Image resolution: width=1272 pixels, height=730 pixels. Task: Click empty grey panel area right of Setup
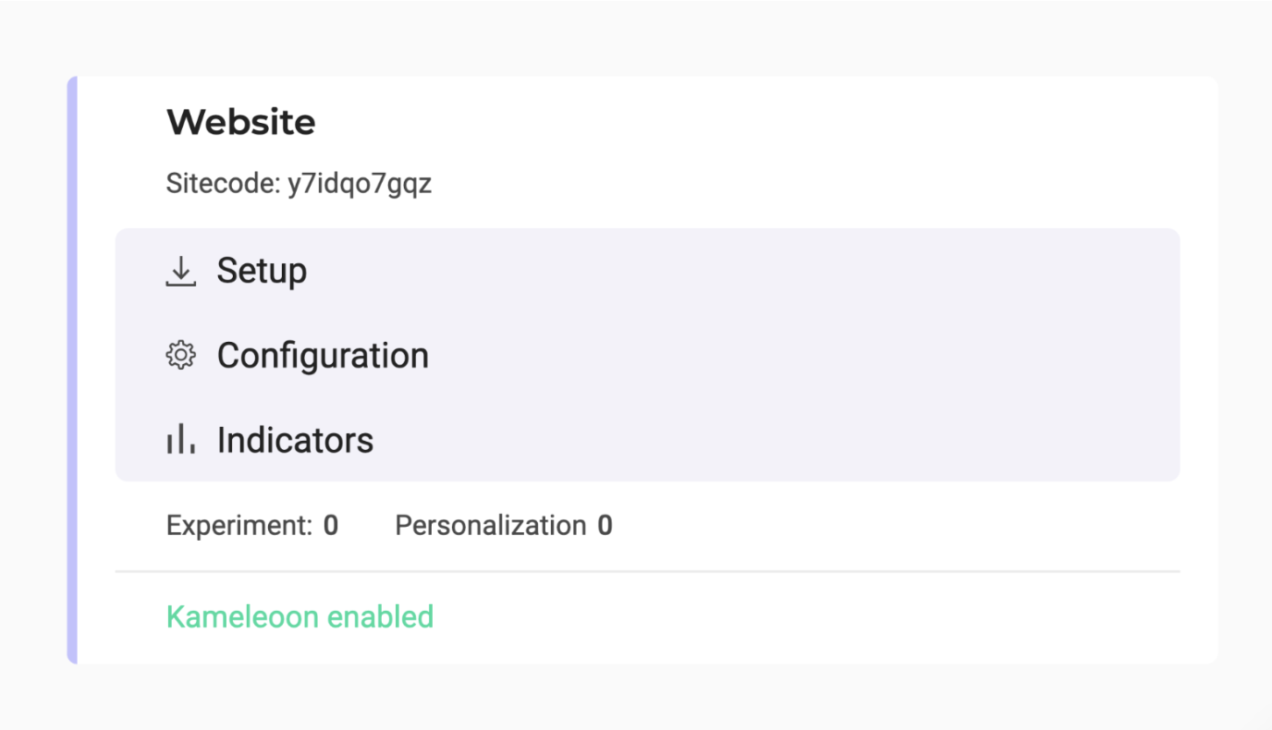pyautogui.click(x=740, y=271)
